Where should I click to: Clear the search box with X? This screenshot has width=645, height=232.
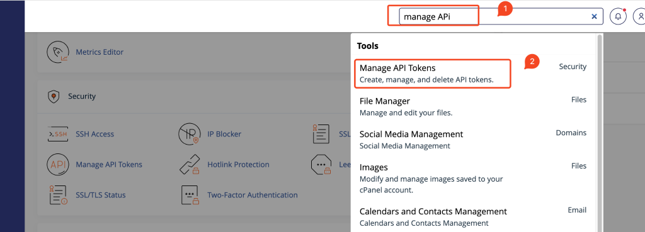tap(594, 16)
